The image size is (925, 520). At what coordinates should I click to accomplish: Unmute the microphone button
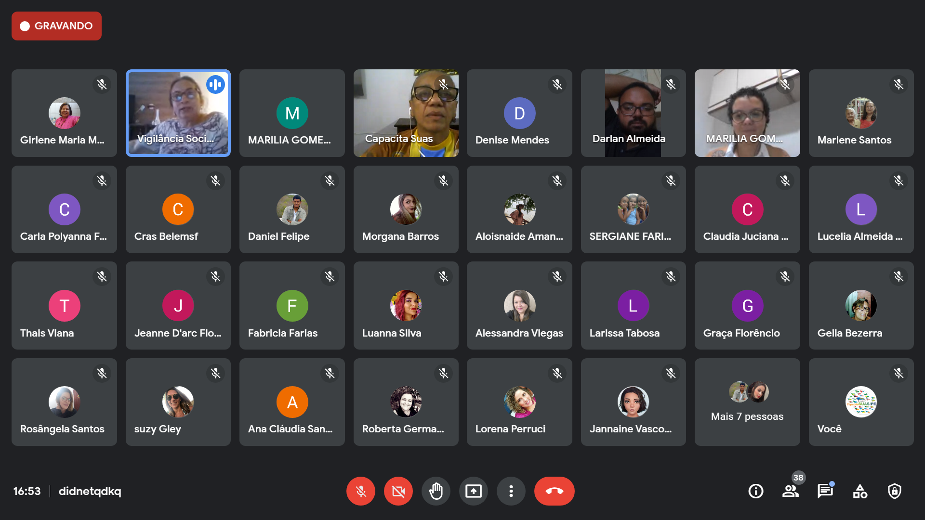click(x=360, y=491)
